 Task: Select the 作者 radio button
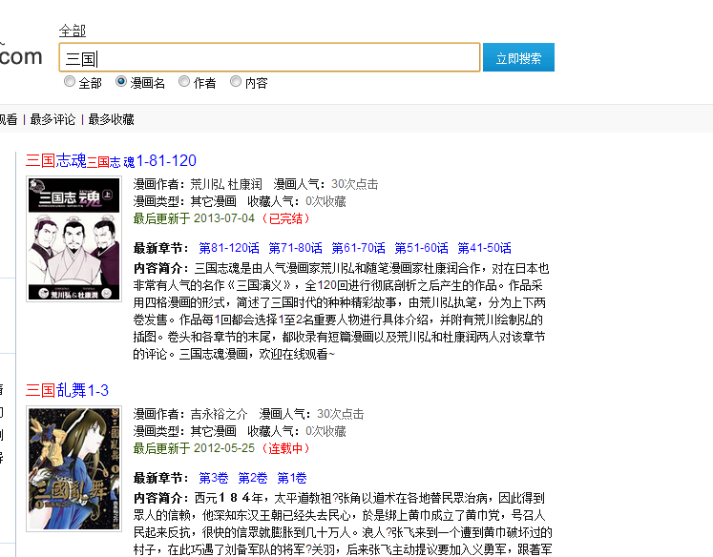point(184,81)
